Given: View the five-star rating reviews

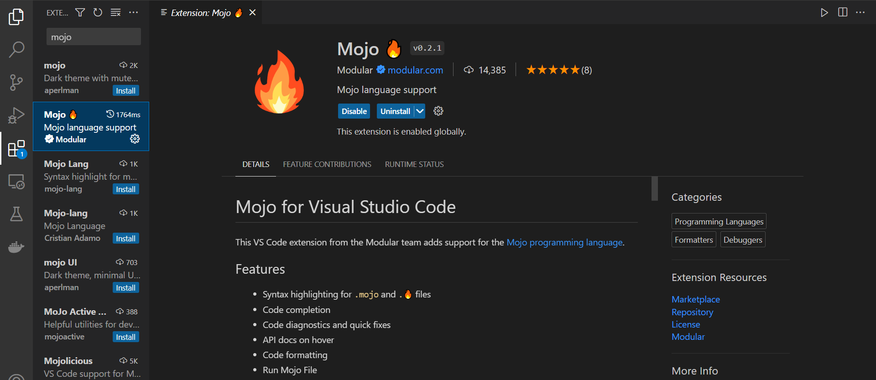Looking at the screenshot, I should click(559, 70).
